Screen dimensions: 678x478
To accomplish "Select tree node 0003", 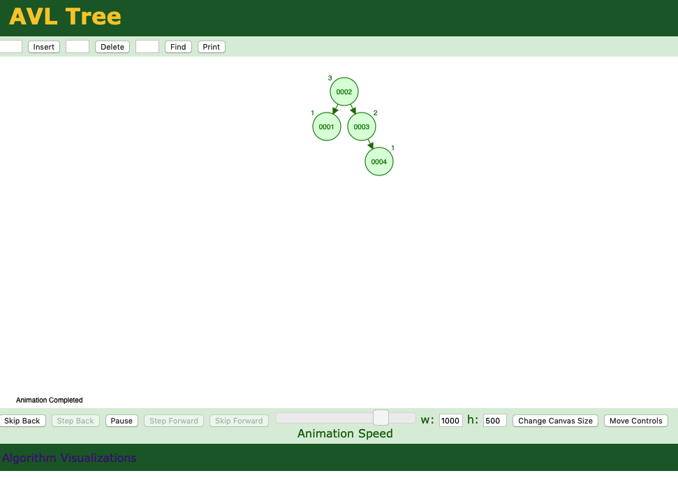I will point(362,126).
